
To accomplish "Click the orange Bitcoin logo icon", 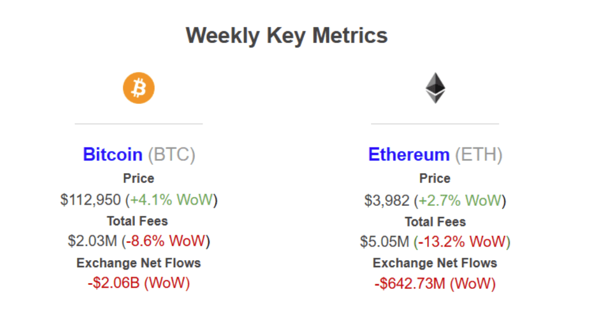I will 138,88.
